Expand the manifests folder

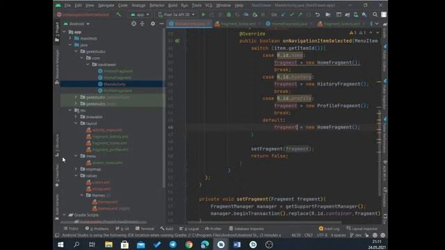[x=70, y=38]
